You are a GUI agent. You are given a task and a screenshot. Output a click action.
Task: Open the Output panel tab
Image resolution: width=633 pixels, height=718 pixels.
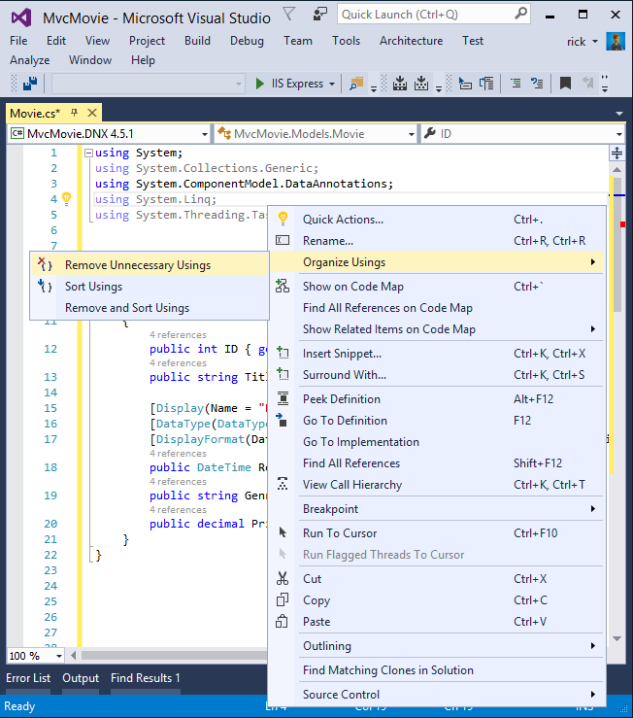click(81, 678)
